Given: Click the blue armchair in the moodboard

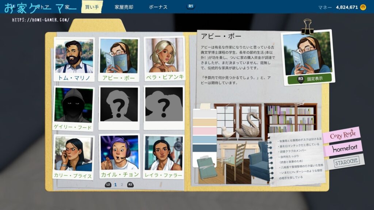Looking at the screenshot, I should click(x=259, y=162).
